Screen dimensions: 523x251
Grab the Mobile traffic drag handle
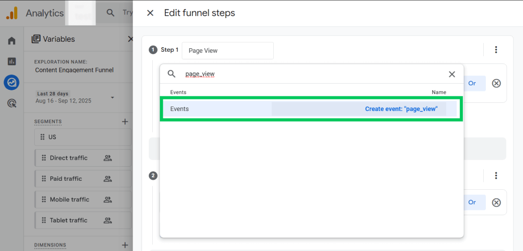(x=44, y=199)
